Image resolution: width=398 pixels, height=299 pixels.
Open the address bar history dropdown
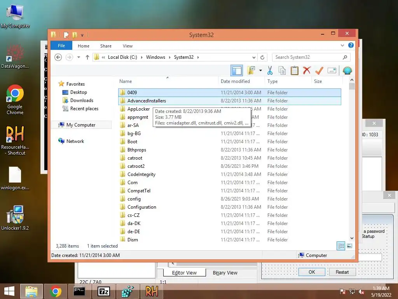coord(254,57)
